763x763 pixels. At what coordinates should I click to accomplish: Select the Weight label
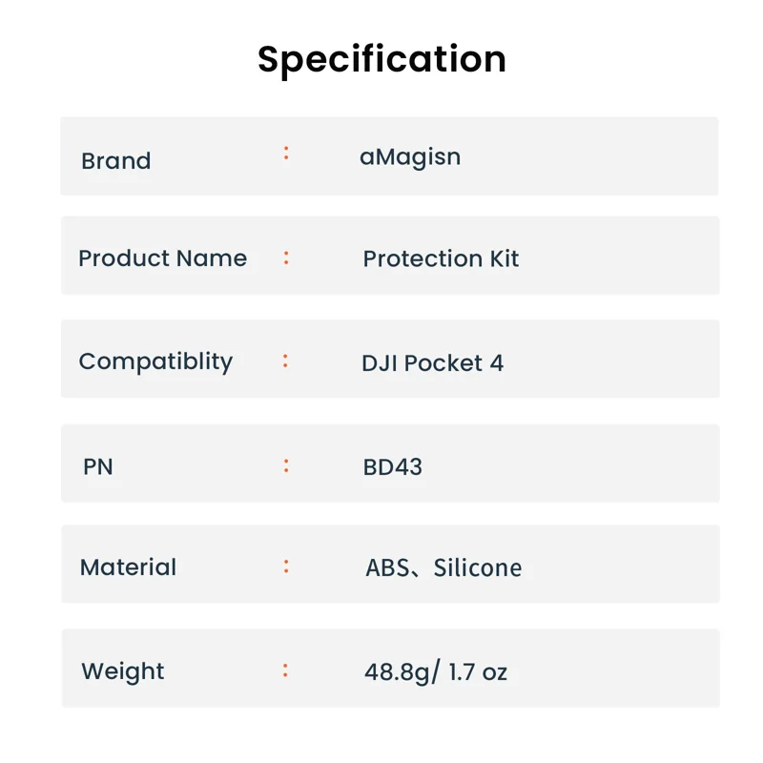pyautogui.click(x=123, y=672)
